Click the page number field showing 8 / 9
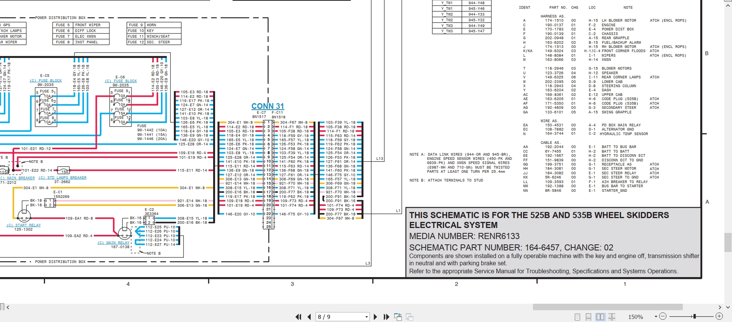 (x=339, y=317)
